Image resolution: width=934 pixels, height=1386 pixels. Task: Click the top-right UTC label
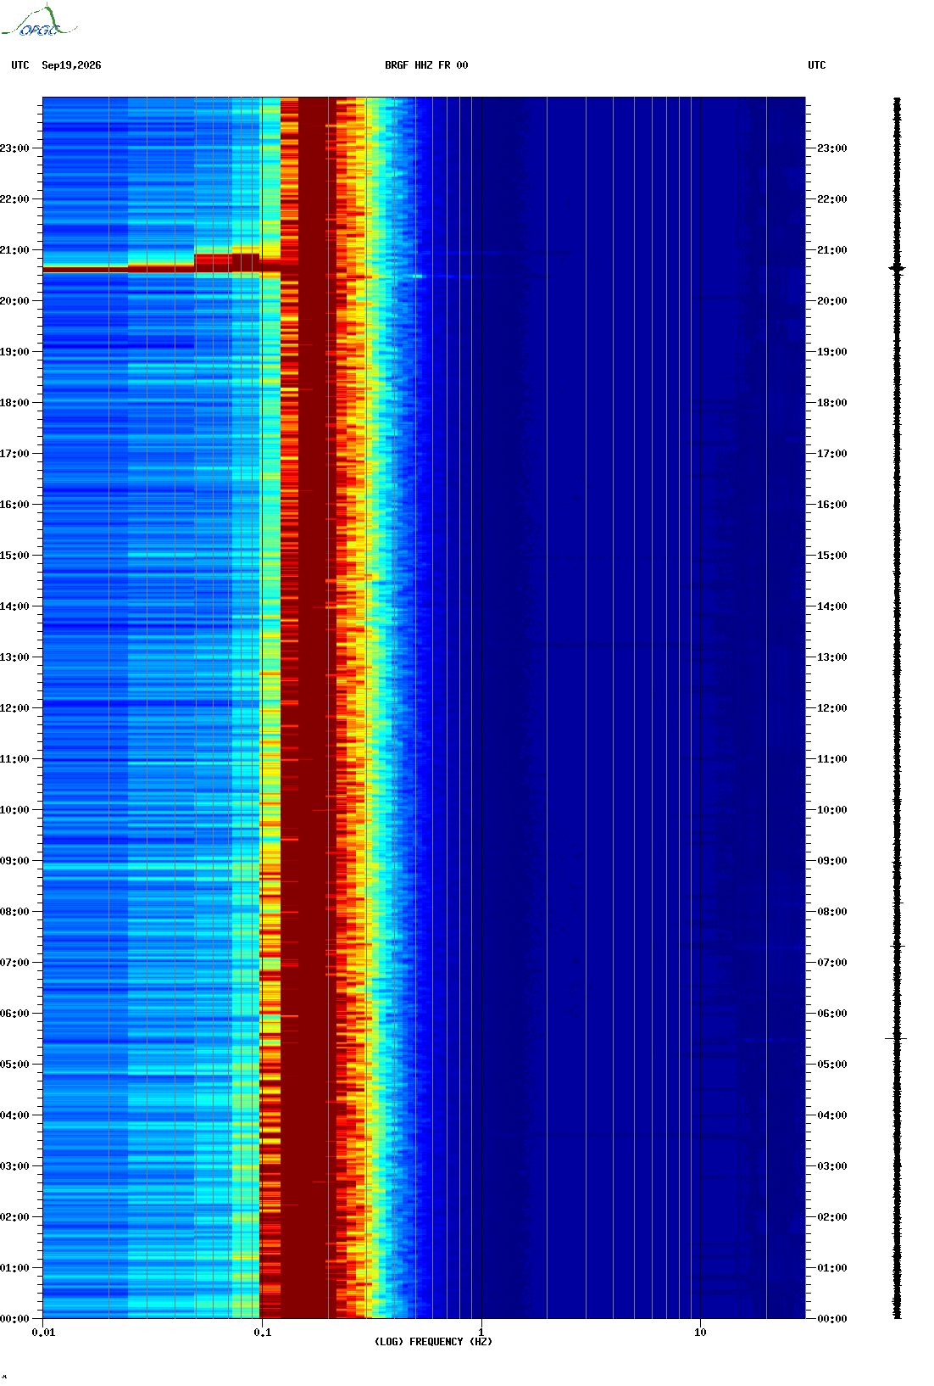coord(817,65)
